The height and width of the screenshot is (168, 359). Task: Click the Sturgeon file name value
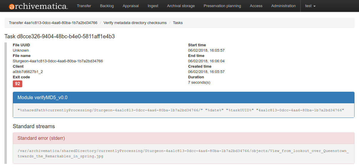pos(58,61)
